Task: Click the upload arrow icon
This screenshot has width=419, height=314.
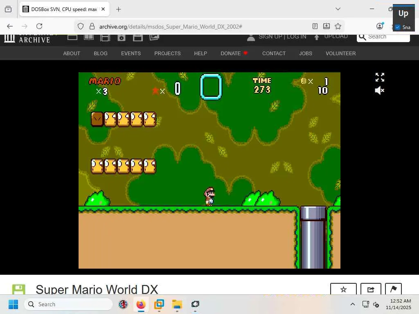Action: (x=317, y=37)
